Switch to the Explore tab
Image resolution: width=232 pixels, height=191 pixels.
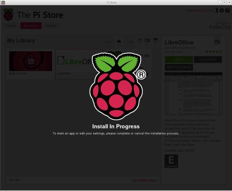(11, 26)
